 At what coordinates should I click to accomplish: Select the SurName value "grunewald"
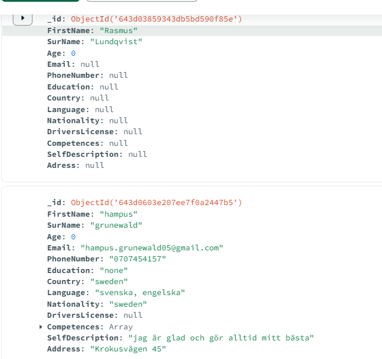(116, 225)
